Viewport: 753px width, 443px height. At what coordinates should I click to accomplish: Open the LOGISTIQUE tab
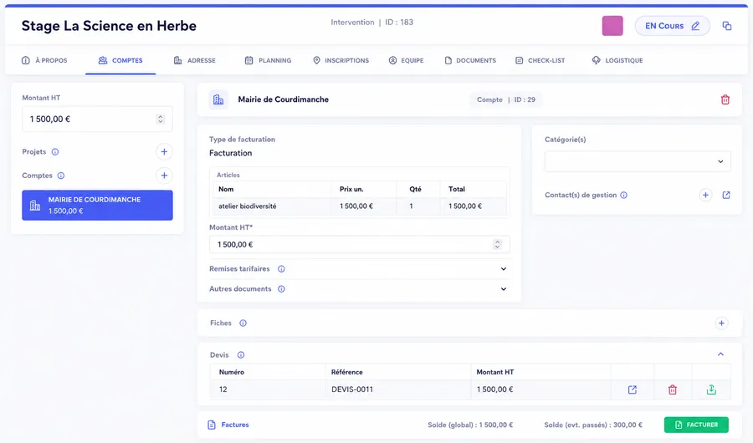pos(617,60)
